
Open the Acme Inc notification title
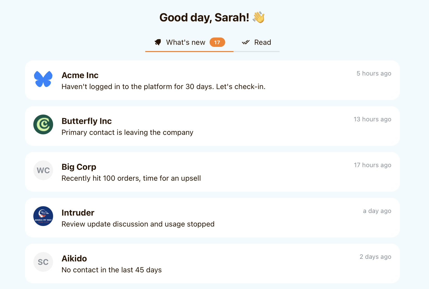80,75
